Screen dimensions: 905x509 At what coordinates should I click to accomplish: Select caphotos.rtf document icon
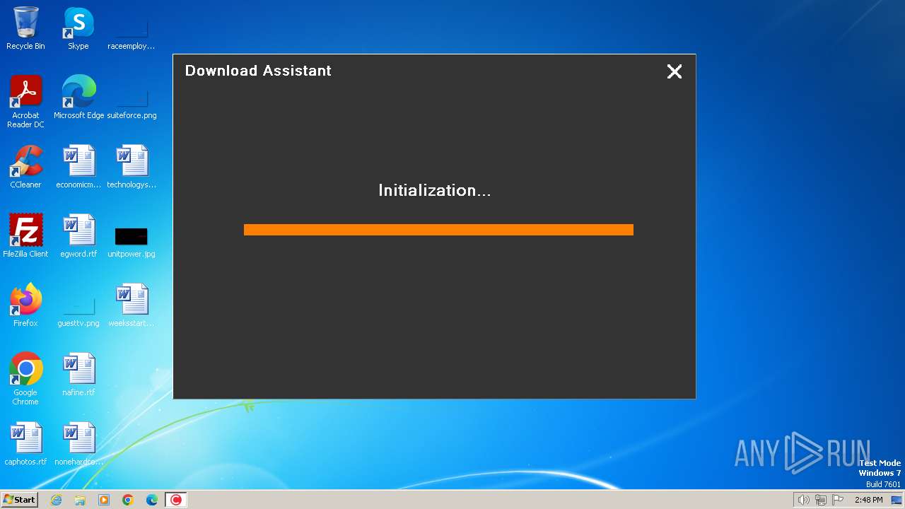click(25, 444)
